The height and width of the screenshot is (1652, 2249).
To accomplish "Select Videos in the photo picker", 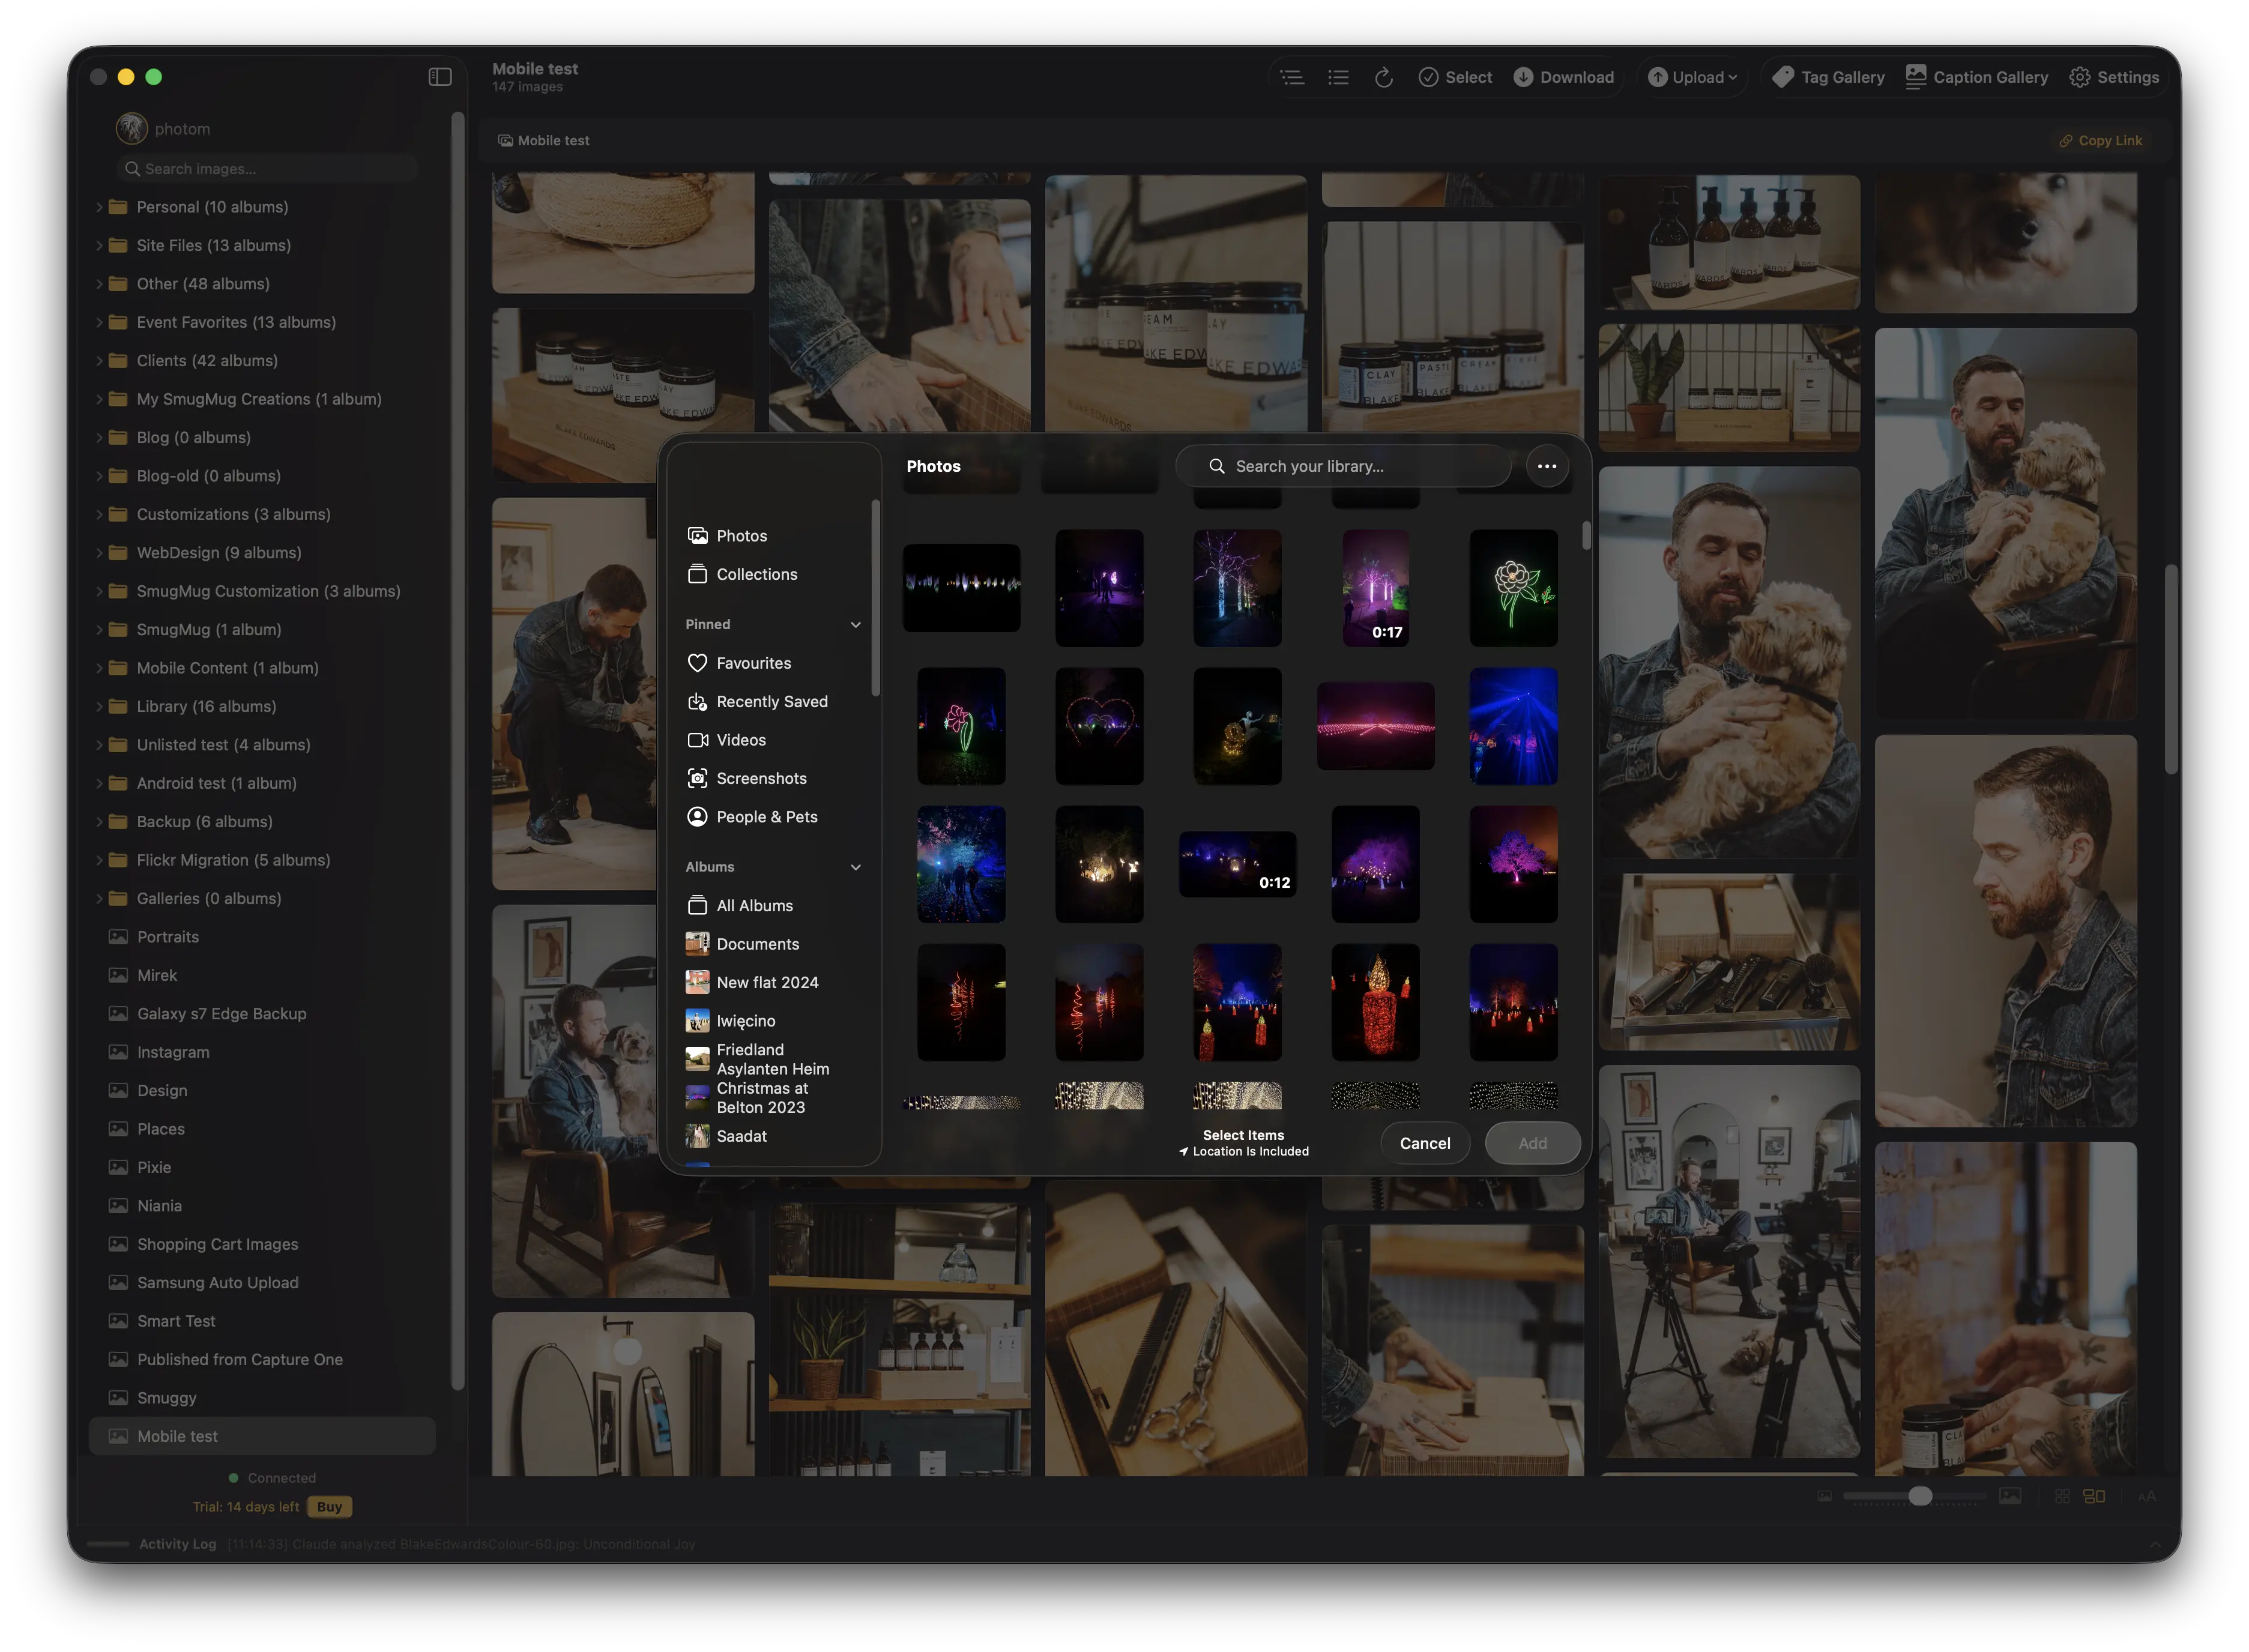I will pos(740,739).
